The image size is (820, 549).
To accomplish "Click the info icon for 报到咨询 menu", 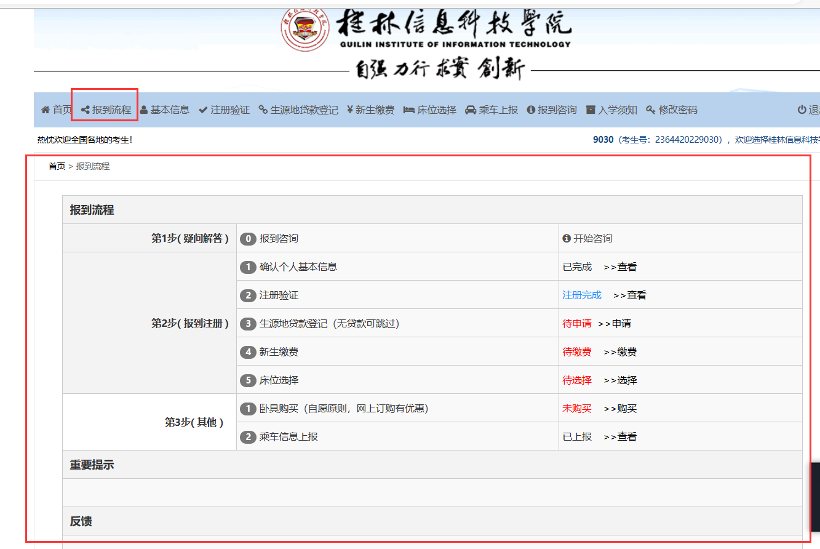I will point(531,110).
